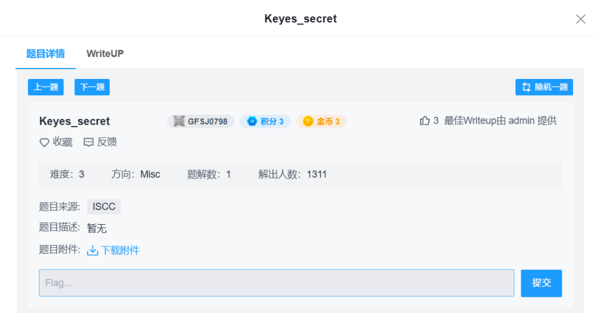Click the thumbs-up like icon
Screen dimensions: 595x313
pos(424,121)
